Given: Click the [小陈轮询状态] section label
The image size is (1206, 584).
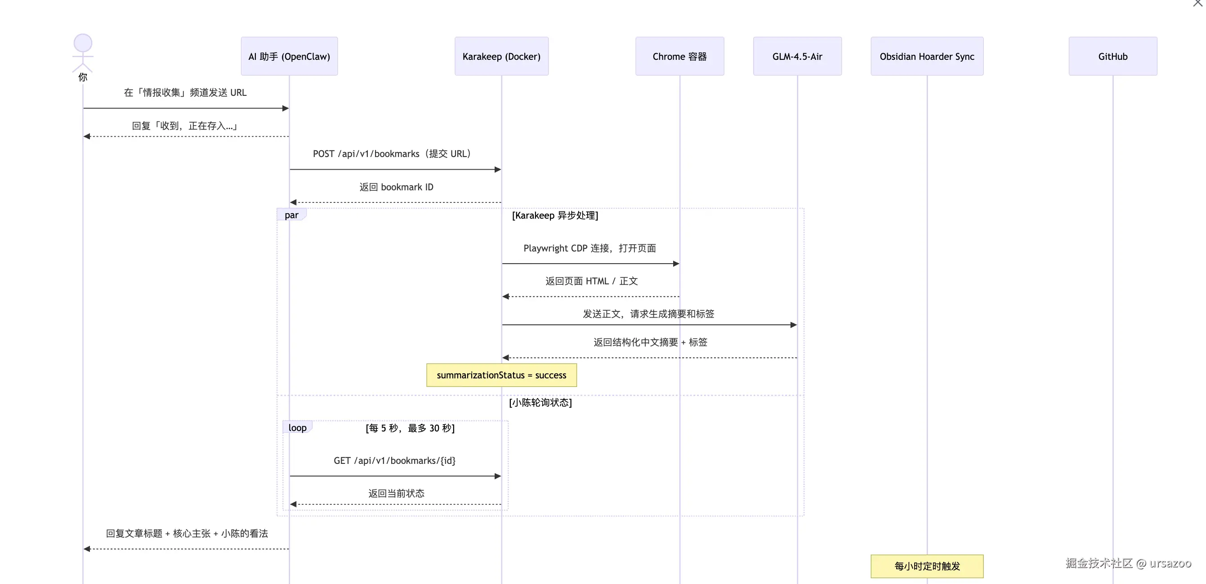Looking at the screenshot, I should [x=541, y=403].
